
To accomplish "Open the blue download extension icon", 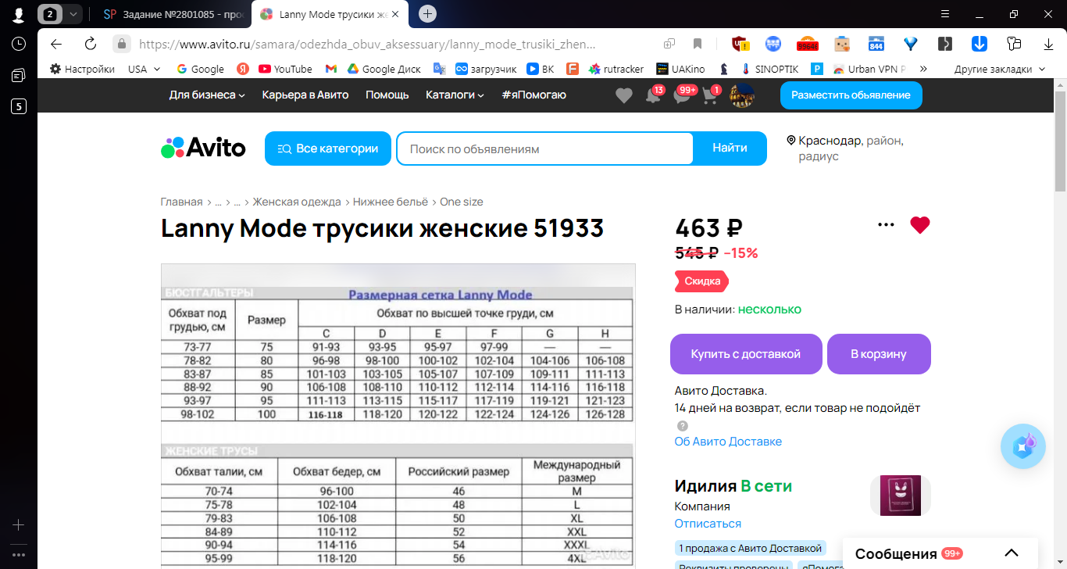I will pyautogui.click(x=980, y=44).
